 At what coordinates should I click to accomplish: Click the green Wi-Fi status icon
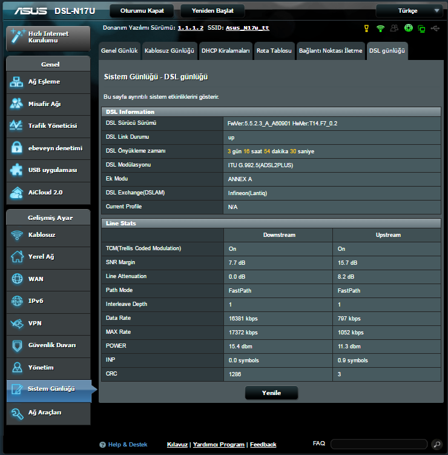pos(380,28)
